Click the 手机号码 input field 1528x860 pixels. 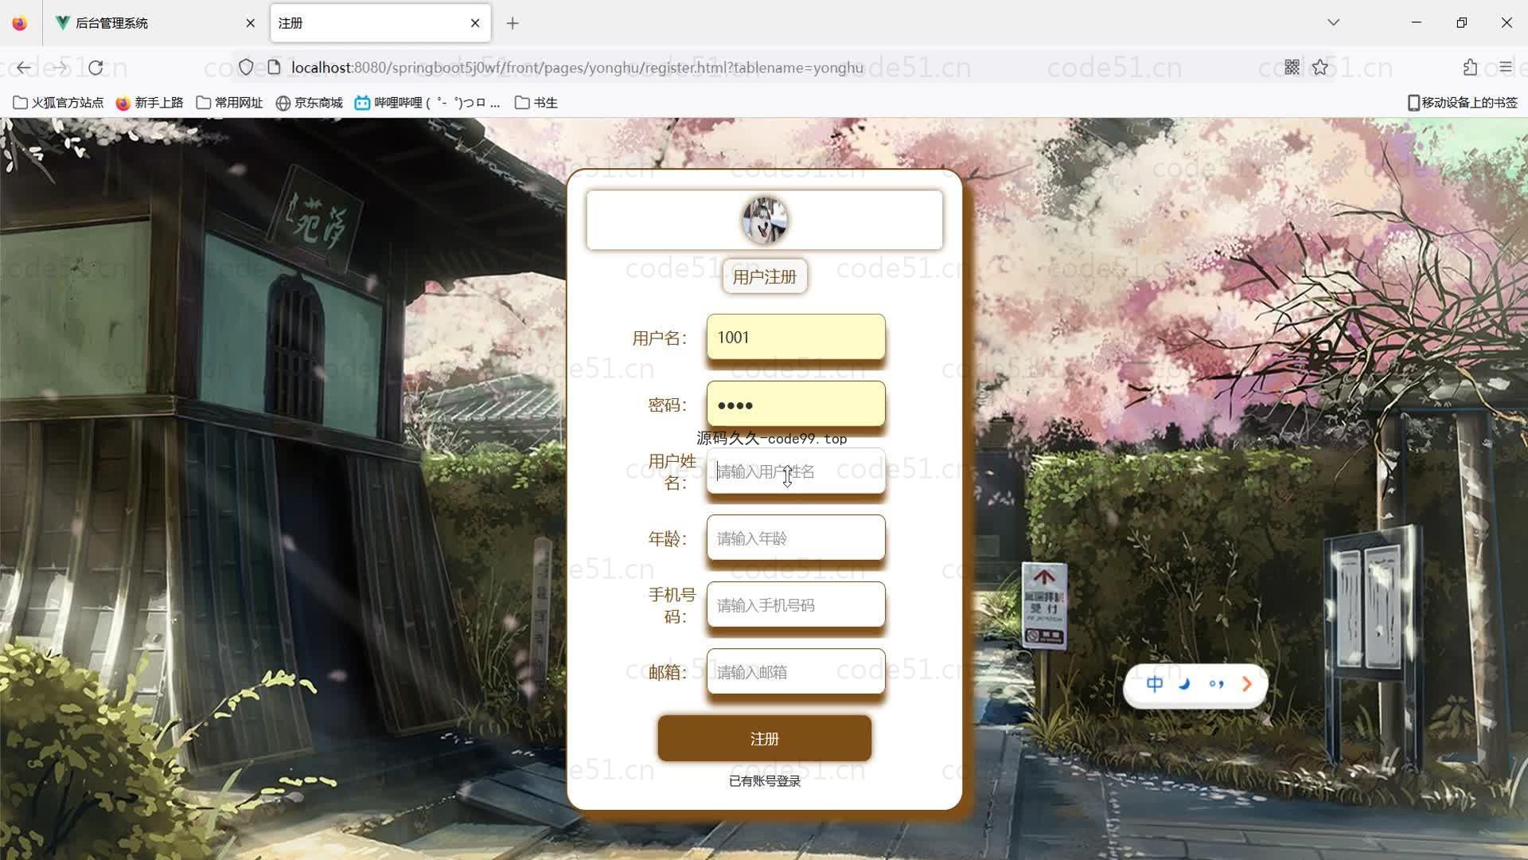click(796, 605)
